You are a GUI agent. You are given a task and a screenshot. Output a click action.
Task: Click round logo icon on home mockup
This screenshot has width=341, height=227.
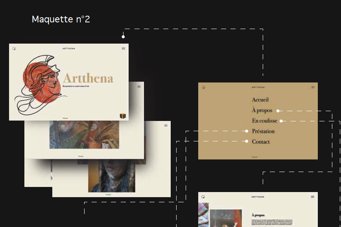14,48
